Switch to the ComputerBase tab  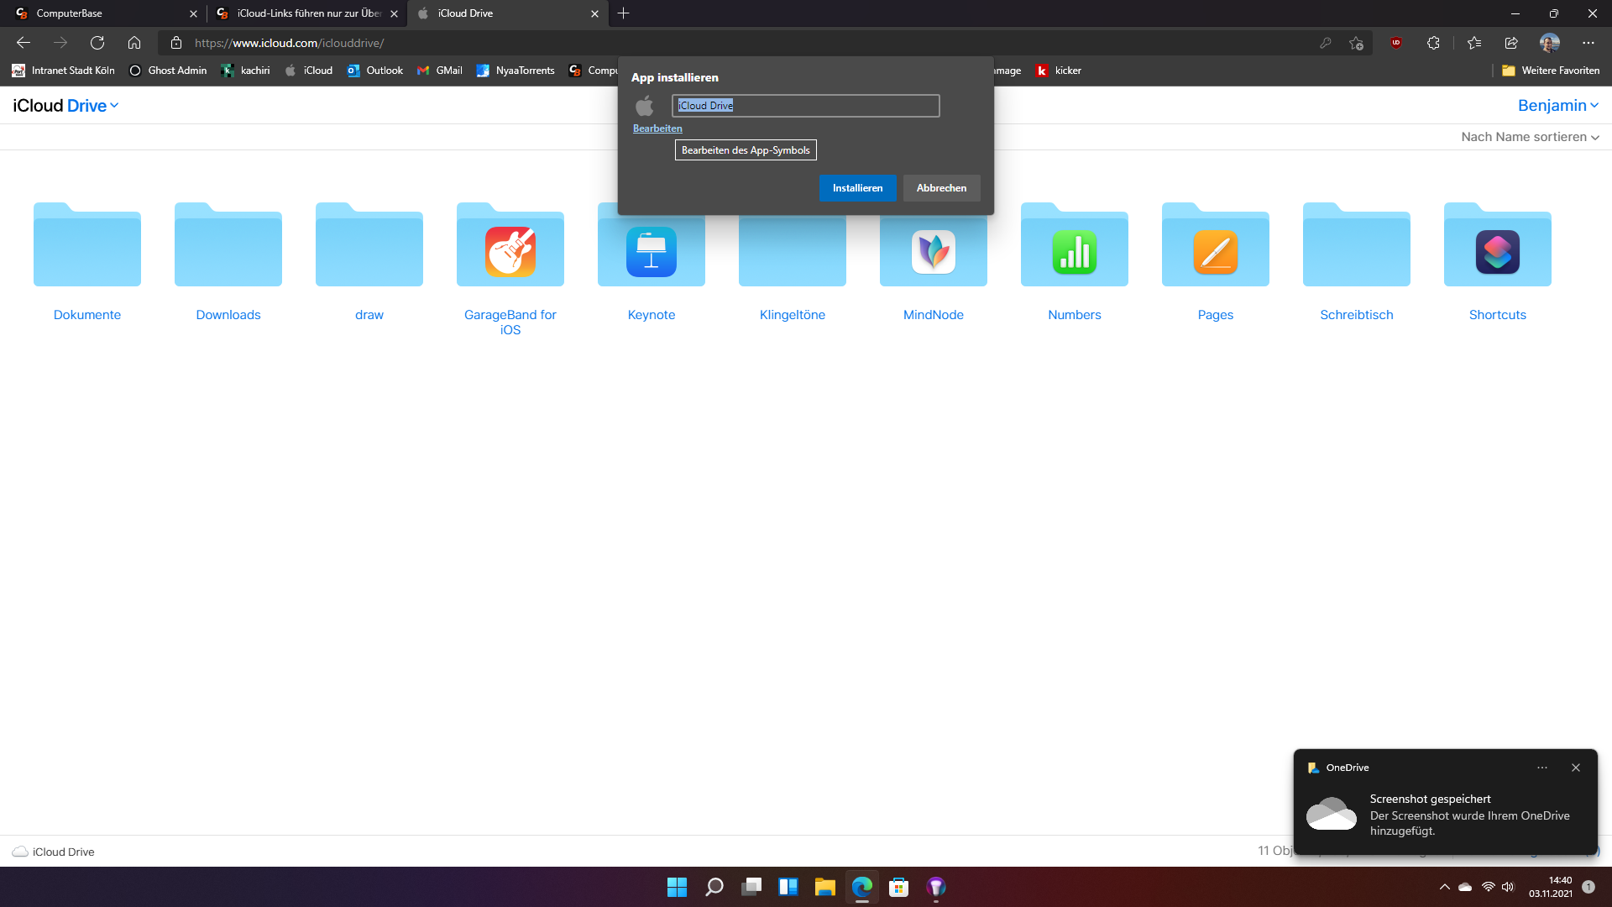tap(101, 13)
